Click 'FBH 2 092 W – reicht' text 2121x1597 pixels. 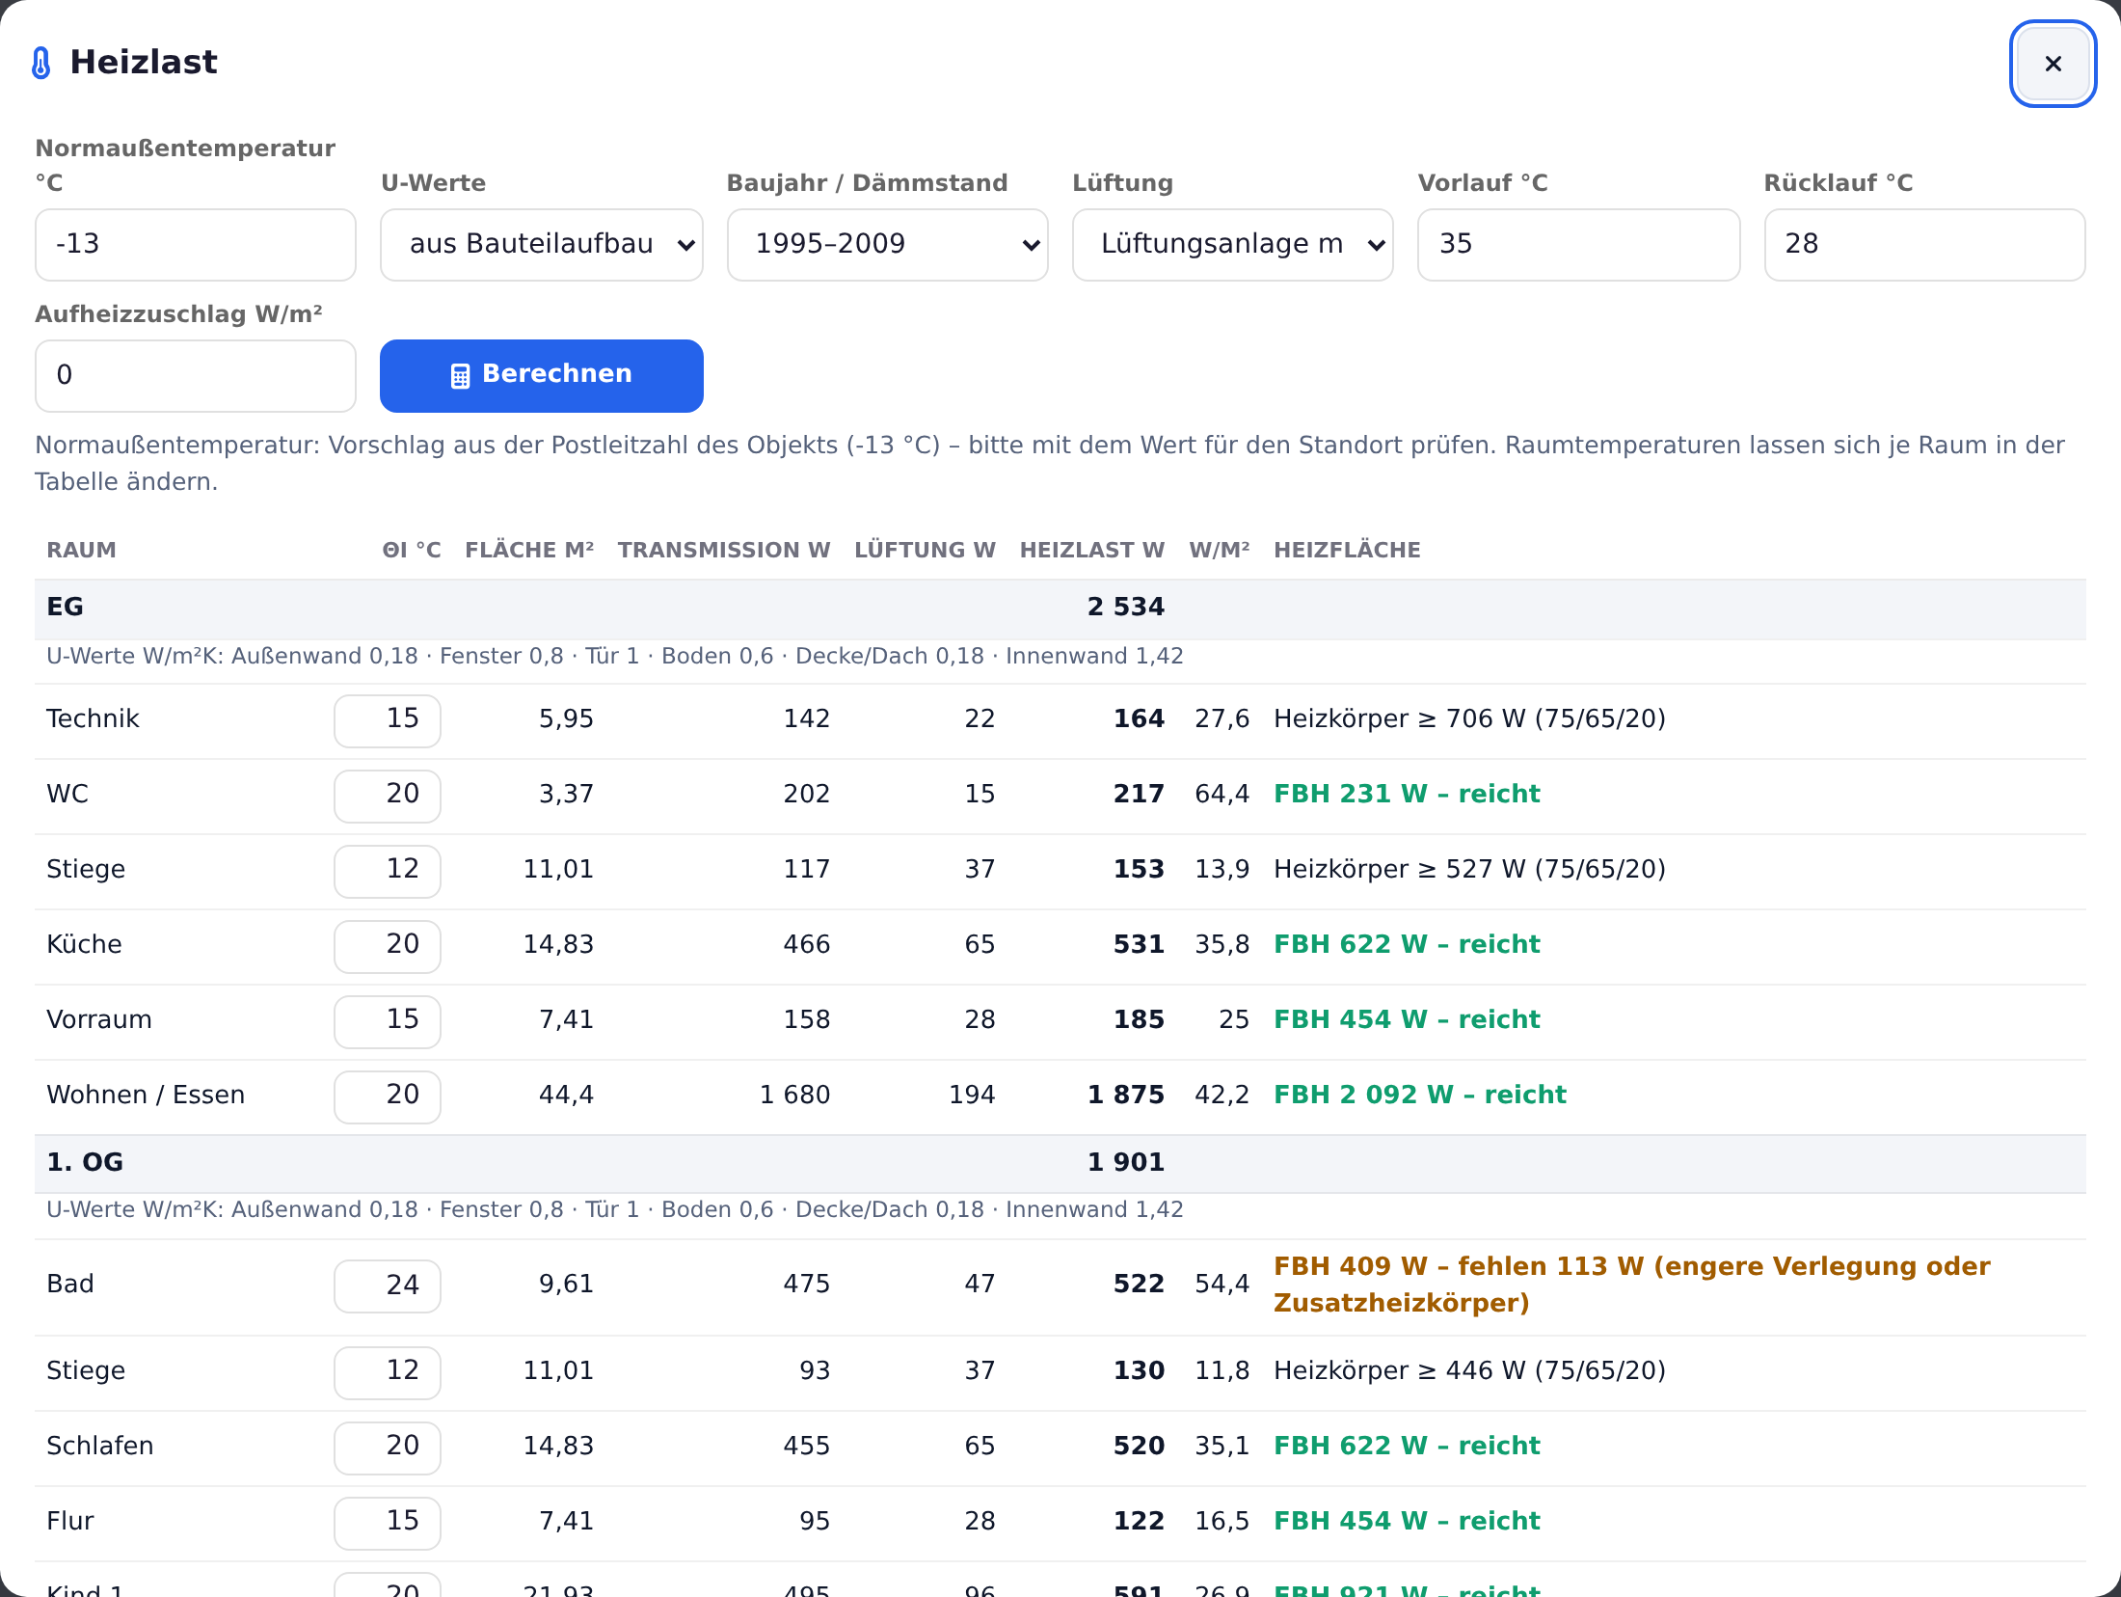click(x=1419, y=1095)
